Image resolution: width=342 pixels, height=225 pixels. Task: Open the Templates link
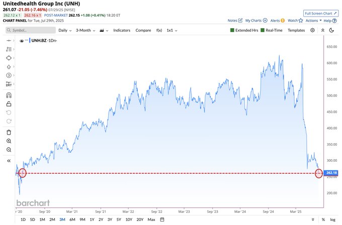pos(296,30)
